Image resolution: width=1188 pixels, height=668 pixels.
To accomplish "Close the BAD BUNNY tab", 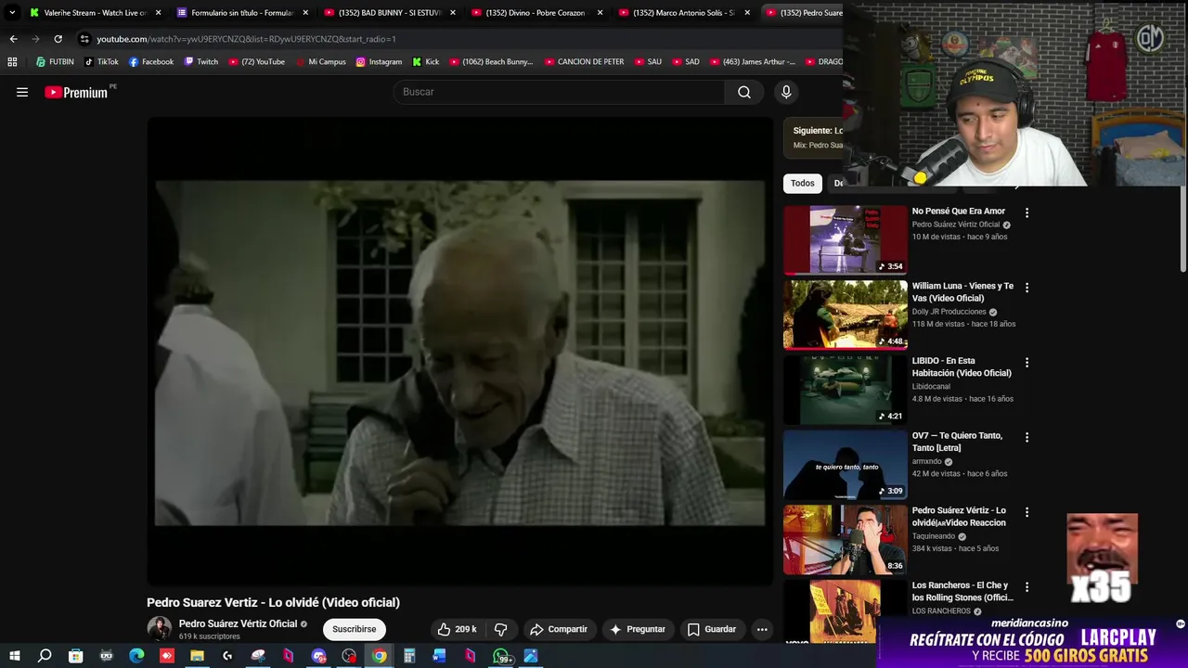I will coord(452,13).
